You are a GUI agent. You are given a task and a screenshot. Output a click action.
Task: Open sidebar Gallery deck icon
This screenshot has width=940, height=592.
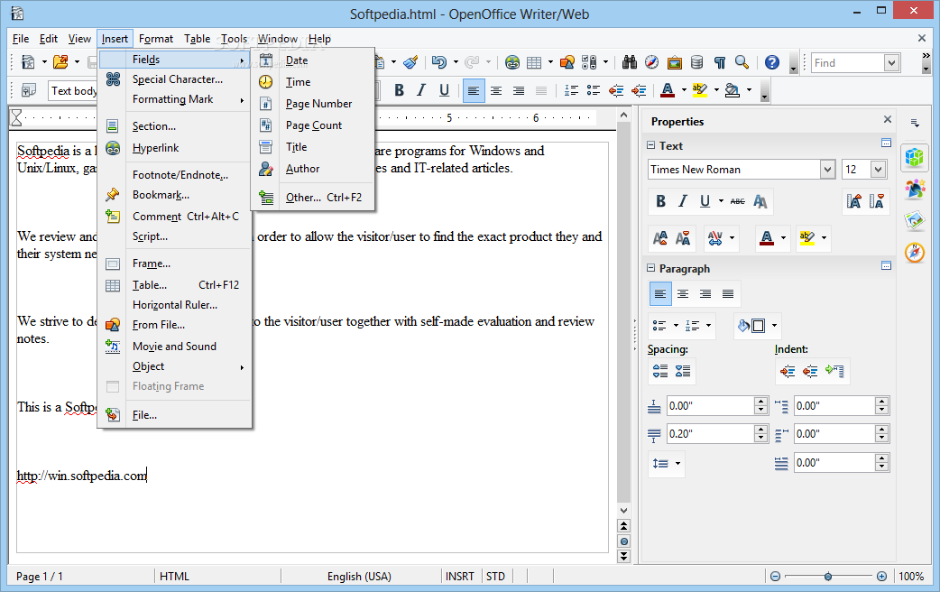tap(915, 220)
